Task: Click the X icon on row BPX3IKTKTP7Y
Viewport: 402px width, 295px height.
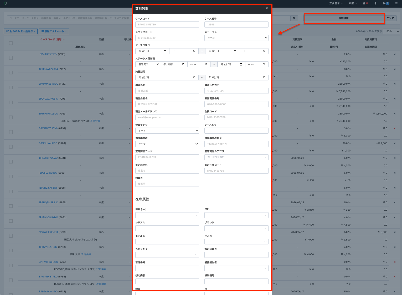Action: [x=395, y=54]
